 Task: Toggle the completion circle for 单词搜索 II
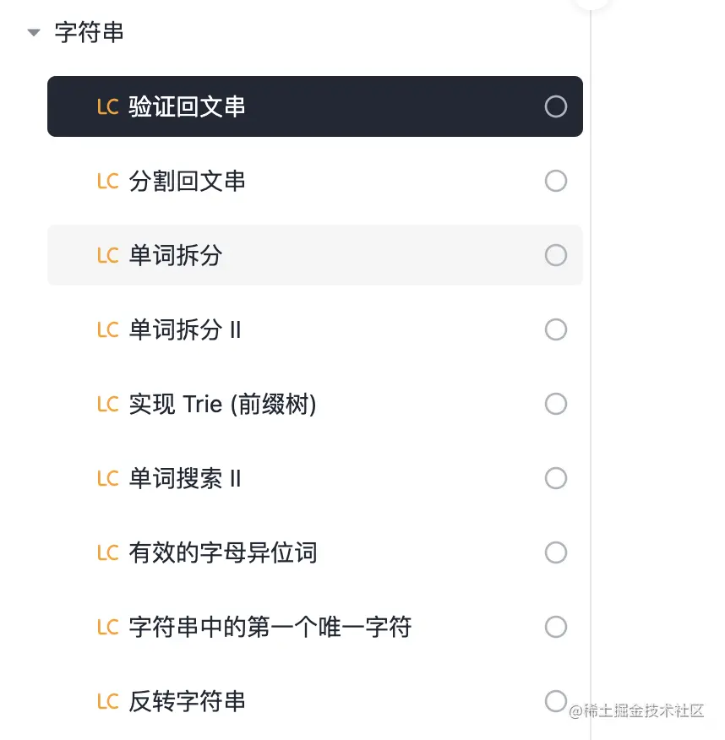click(556, 478)
